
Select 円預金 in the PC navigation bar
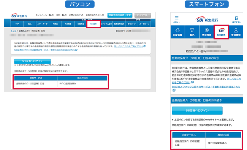(x=55, y=24)
